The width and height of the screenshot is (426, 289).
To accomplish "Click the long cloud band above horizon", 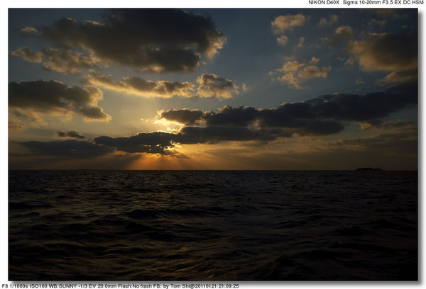I will click(x=284, y=117).
